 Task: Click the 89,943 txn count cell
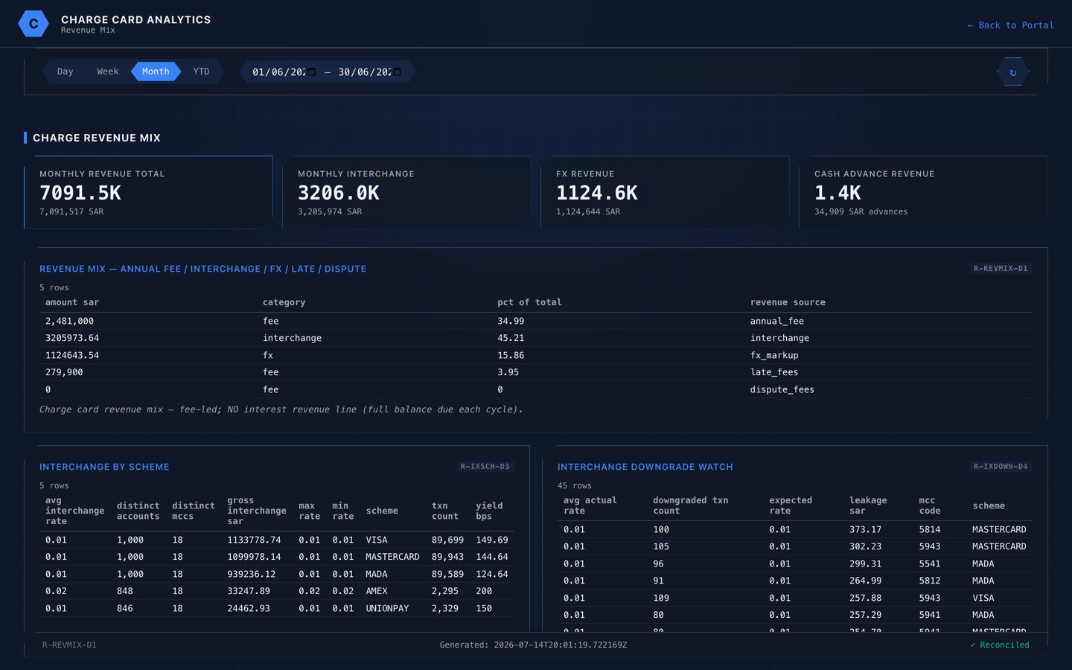[x=447, y=557]
